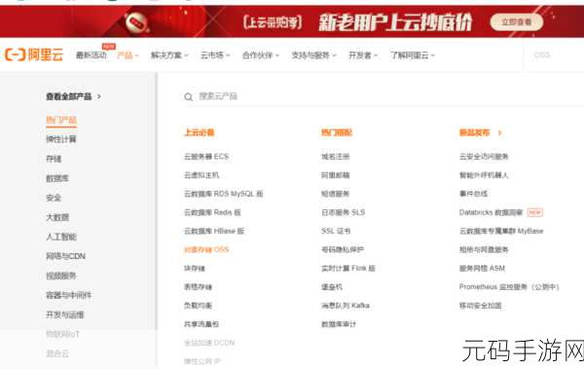Image resolution: width=584 pixels, height=369 pixels.
Task: Open Prometheus 监控服务 link
Action: (509, 287)
